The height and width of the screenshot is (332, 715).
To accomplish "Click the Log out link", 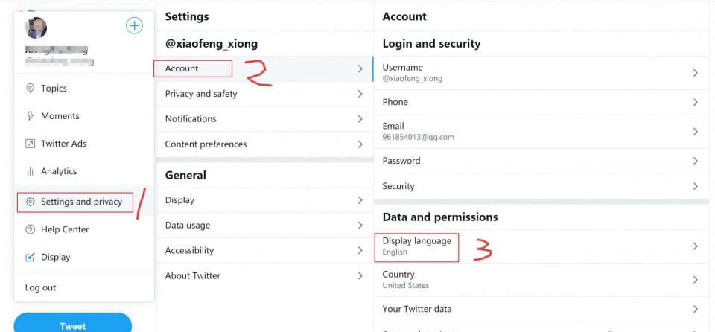I will pos(41,288).
